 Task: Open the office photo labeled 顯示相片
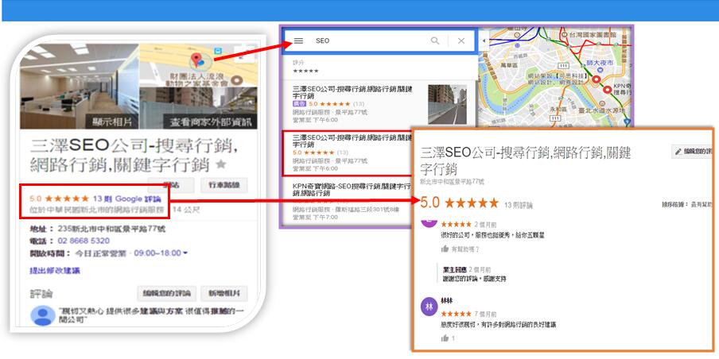(x=79, y=86)
